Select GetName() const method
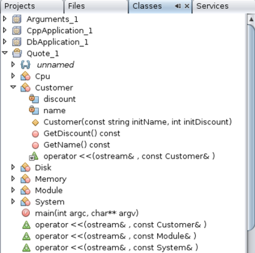Image resolution: width=255 pixels, height=253 pixels. (x=76, y=145)
